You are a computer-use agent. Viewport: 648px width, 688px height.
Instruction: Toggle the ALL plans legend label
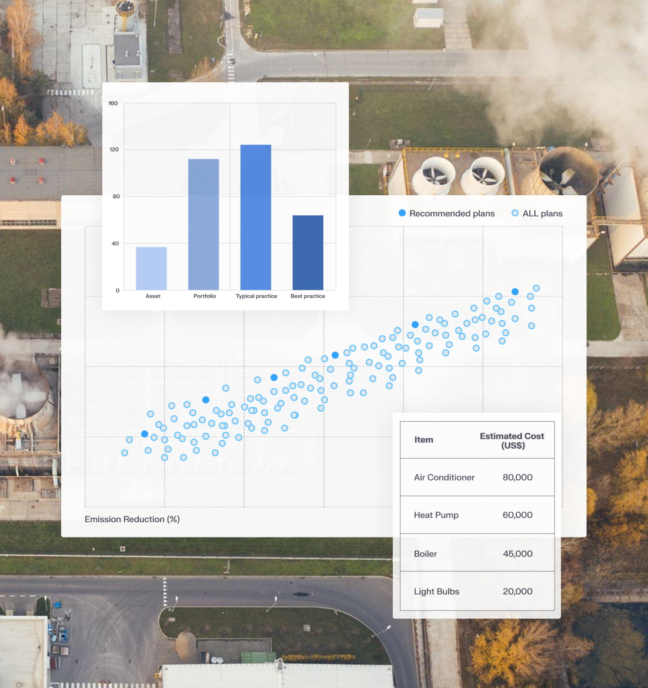[542, 213]
